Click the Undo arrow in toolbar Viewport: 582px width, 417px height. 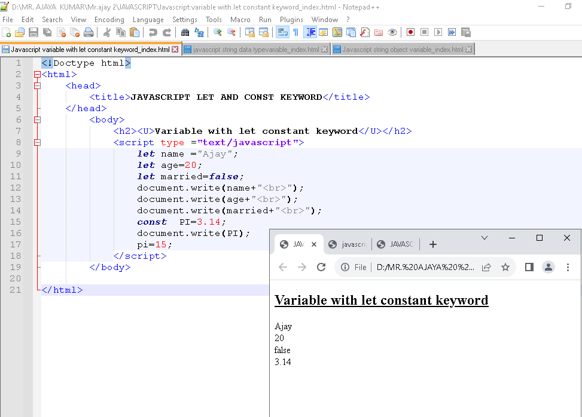tap(153, 32)
